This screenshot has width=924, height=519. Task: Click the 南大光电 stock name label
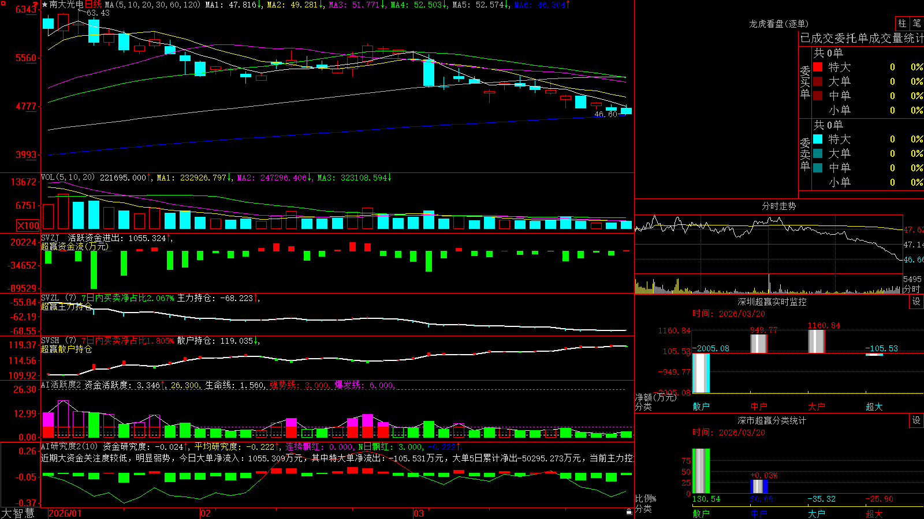[66, 5]
